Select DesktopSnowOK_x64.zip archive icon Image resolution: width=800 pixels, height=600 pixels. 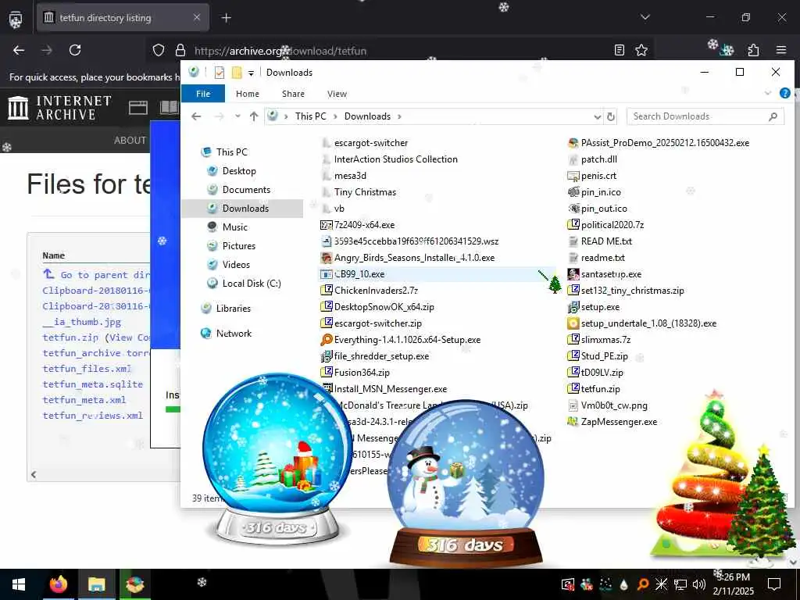(x=326, y=306)
